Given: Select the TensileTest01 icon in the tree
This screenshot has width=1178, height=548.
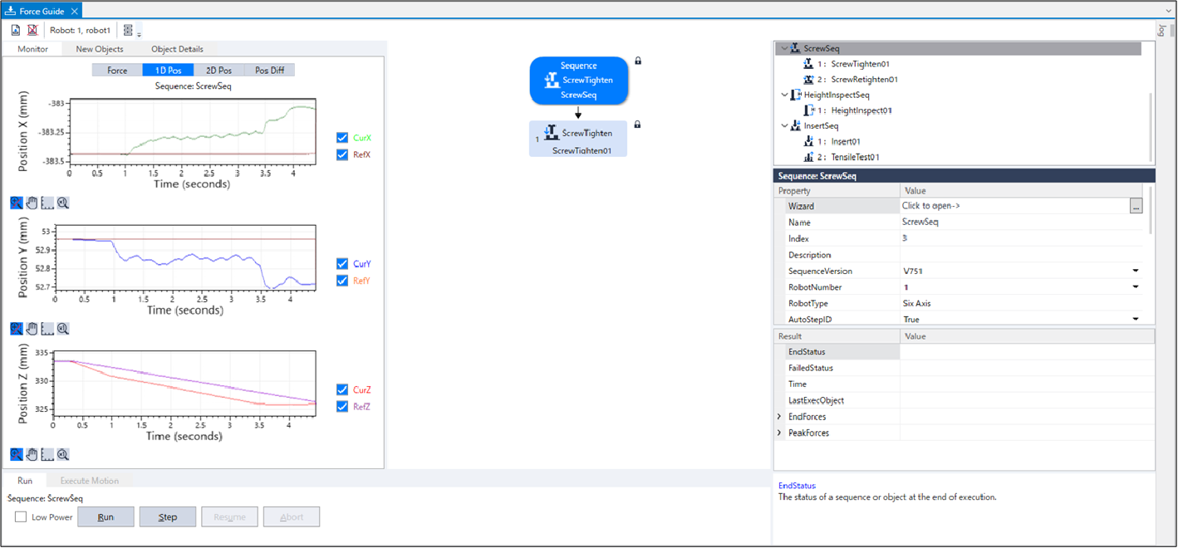Looking at the screenshot, I should tap(808, 157).
